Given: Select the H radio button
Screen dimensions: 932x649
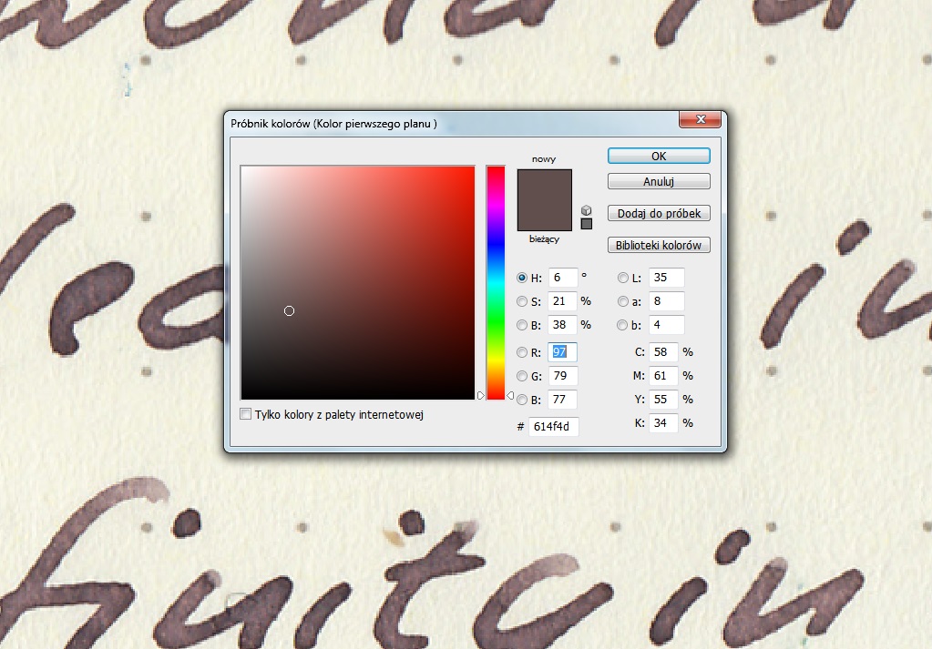Looking at the screenshot, I should tap(522, 278).
